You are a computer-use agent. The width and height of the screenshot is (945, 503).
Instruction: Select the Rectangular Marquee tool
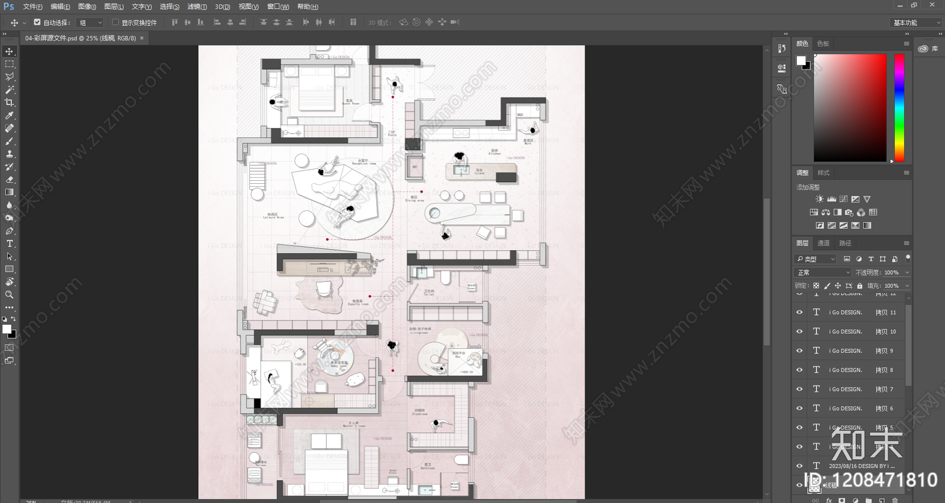(9, 64)
